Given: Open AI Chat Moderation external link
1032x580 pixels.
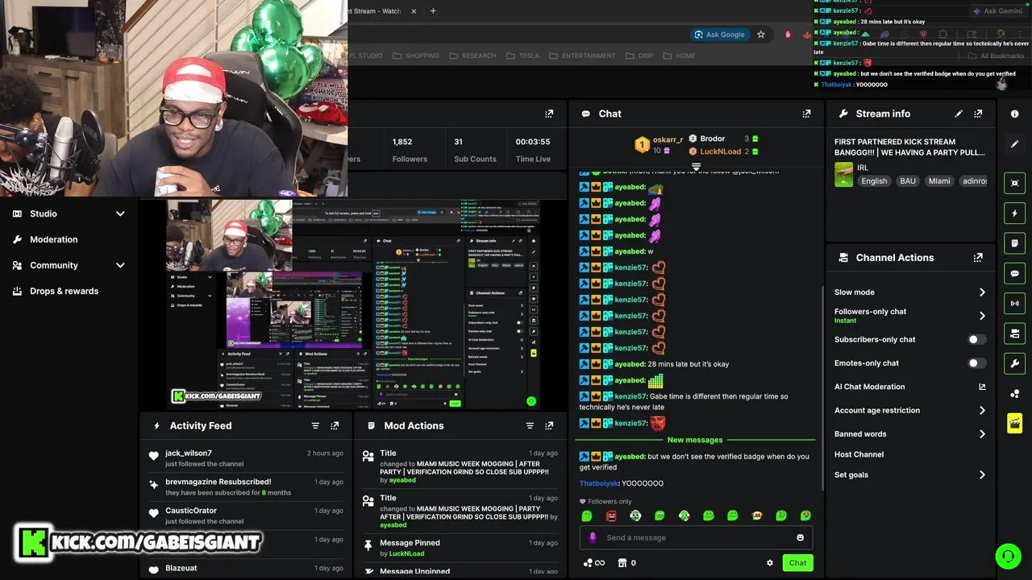Looking at the screenshot, I should 982,387.
